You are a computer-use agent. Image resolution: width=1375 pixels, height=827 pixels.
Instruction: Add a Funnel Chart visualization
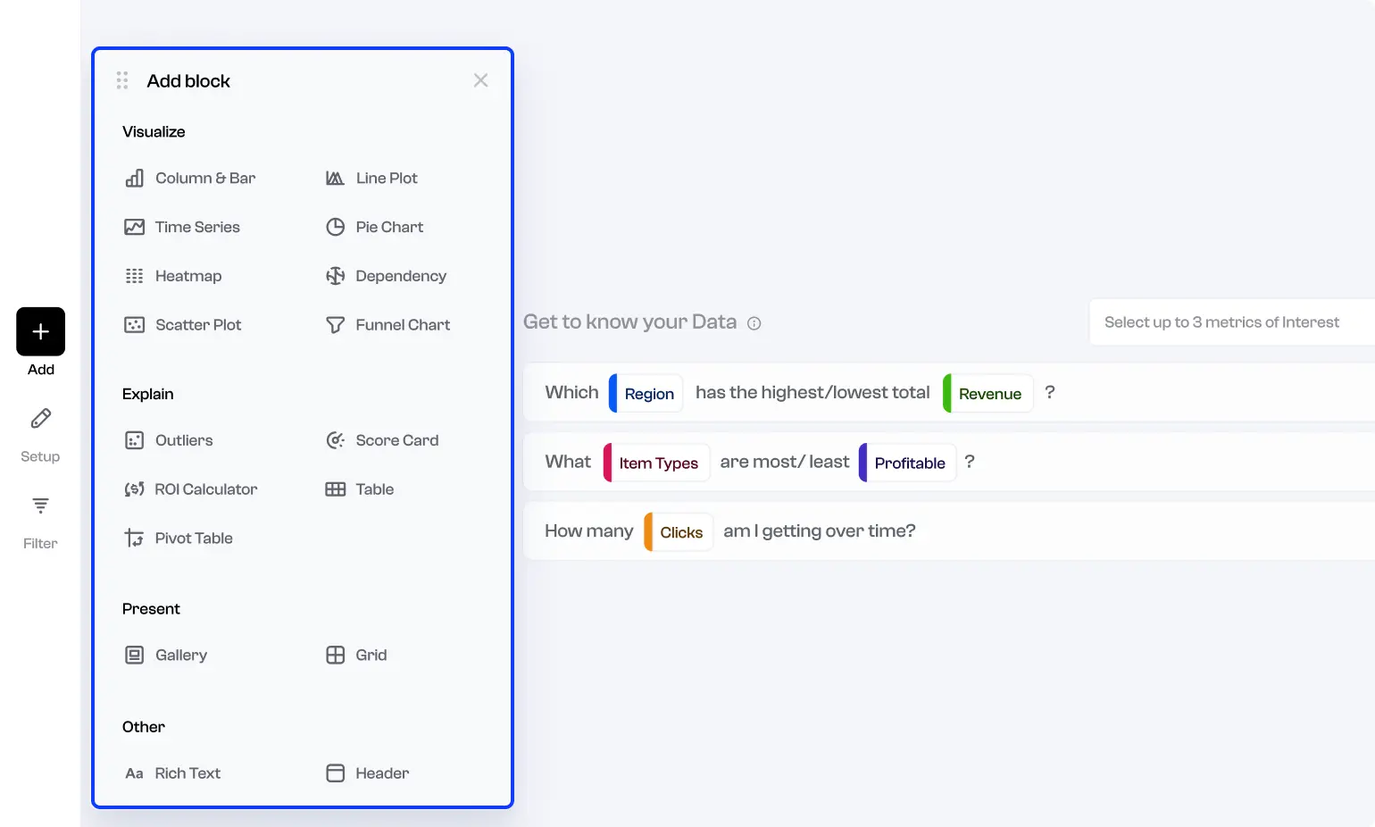[x=403, y=325]
